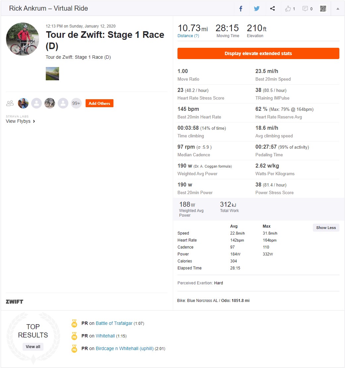
Task: Click the Add Others button
Action: click(100, 103)
